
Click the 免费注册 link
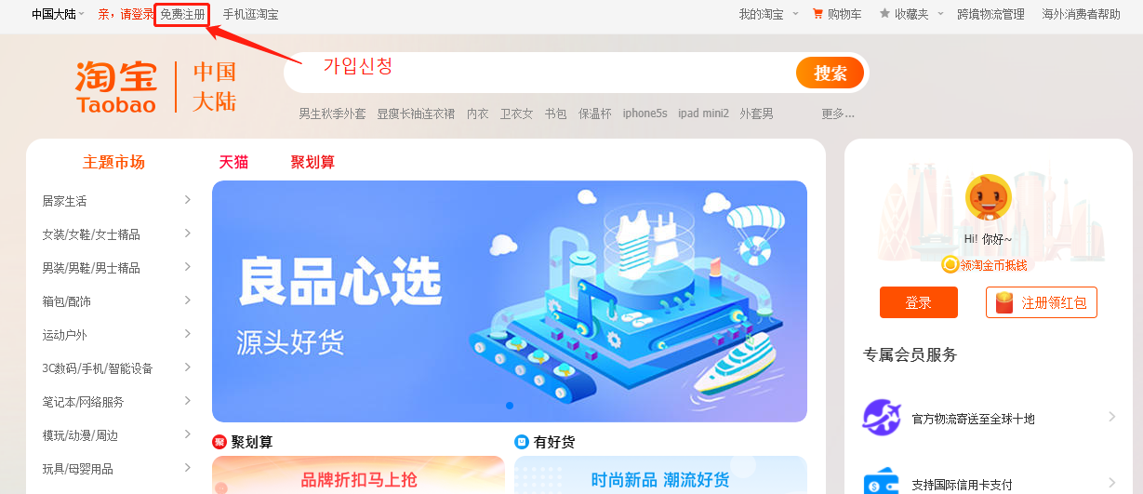click(x=182, y=15)
